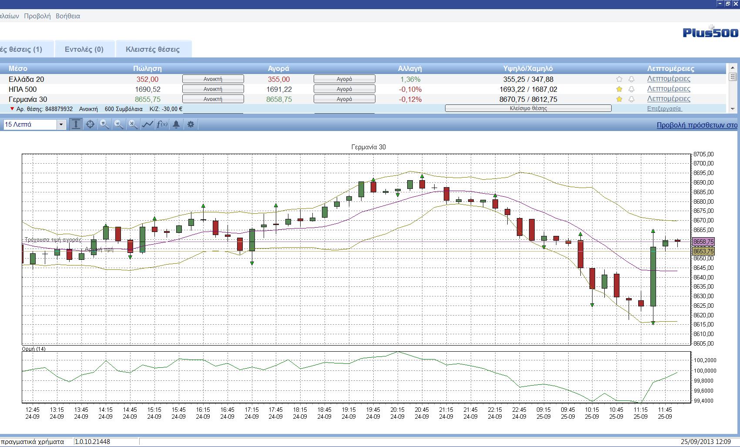This screenshot has width=740, height=447.
Task: Click the 1691,22 buy price of ΗΠΑ 500
Action: (279, 89)
